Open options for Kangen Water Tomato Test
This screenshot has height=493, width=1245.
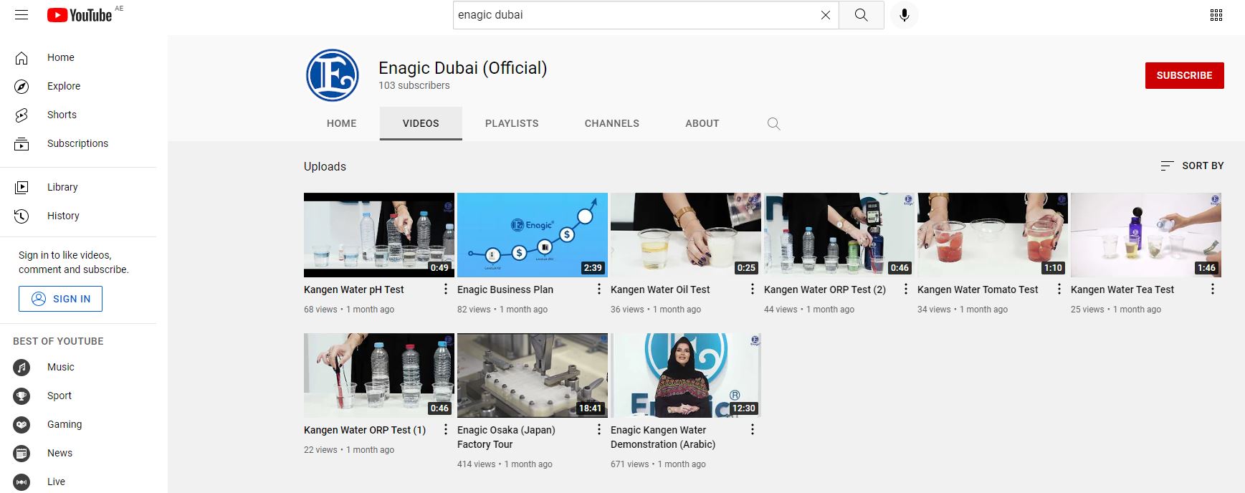pos(1059,289)
